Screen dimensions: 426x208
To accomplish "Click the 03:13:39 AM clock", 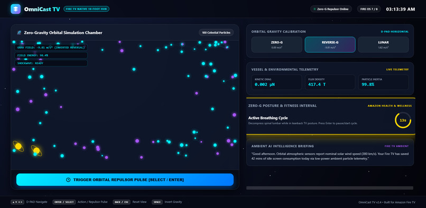I will (401, 9).
